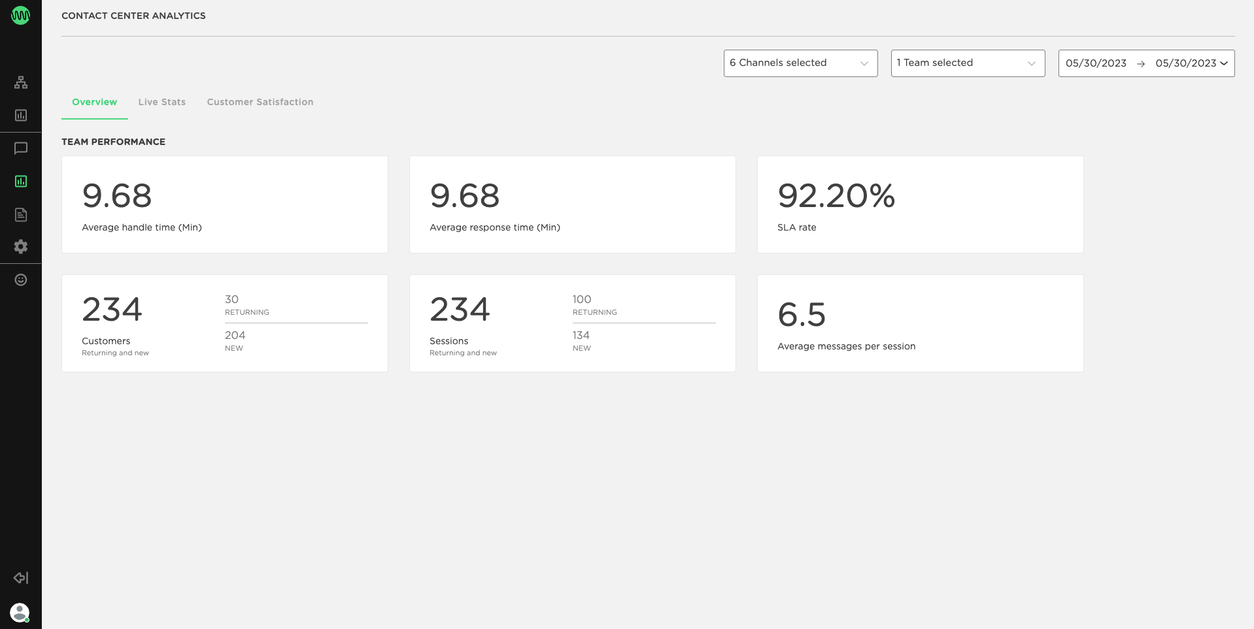Click the 234 Customers total
The image size is (1254, 629).
112,310
